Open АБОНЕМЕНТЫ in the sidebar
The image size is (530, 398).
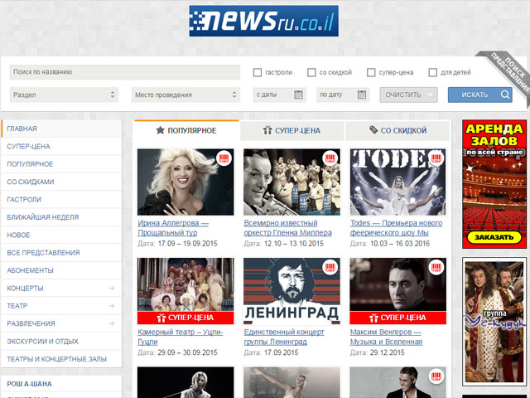point(61,270)
